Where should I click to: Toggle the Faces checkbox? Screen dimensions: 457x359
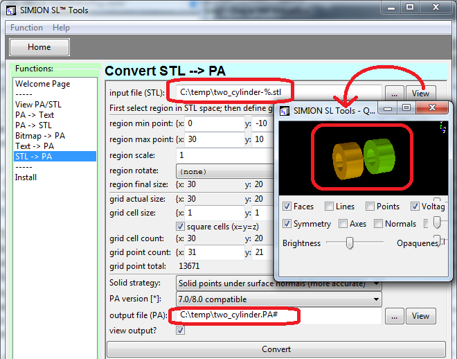tap(287, 207)
